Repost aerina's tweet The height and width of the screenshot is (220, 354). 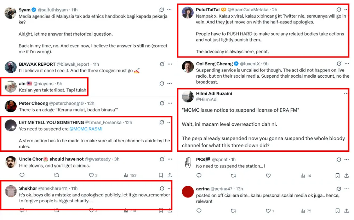pos(233,211)
